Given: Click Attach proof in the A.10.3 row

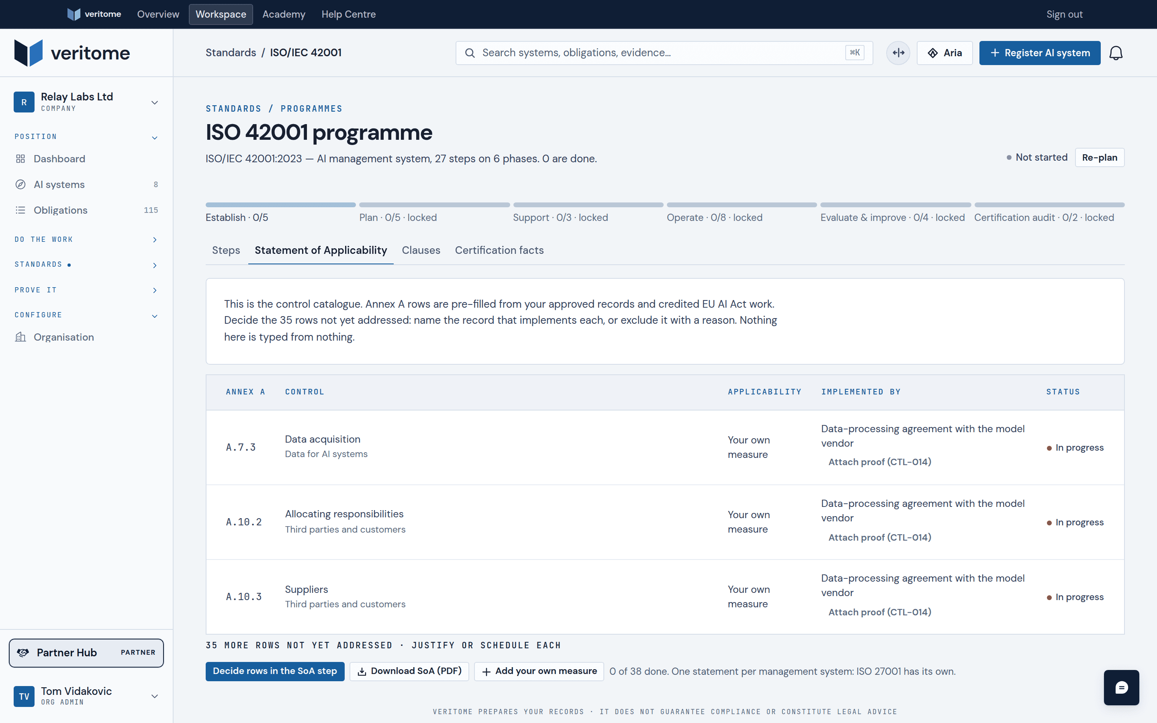Looking at the screenshot, I should coord(879,612).
